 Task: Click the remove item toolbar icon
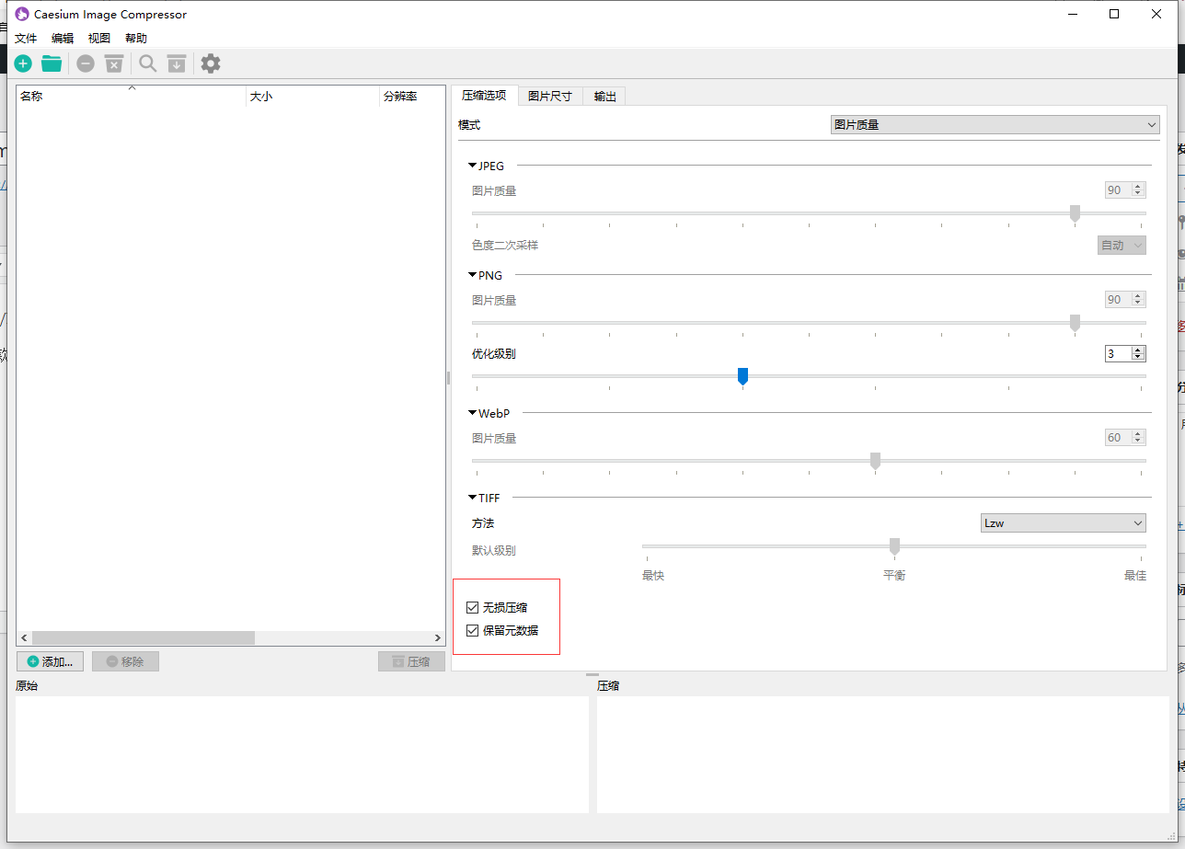tap(86, 63)
